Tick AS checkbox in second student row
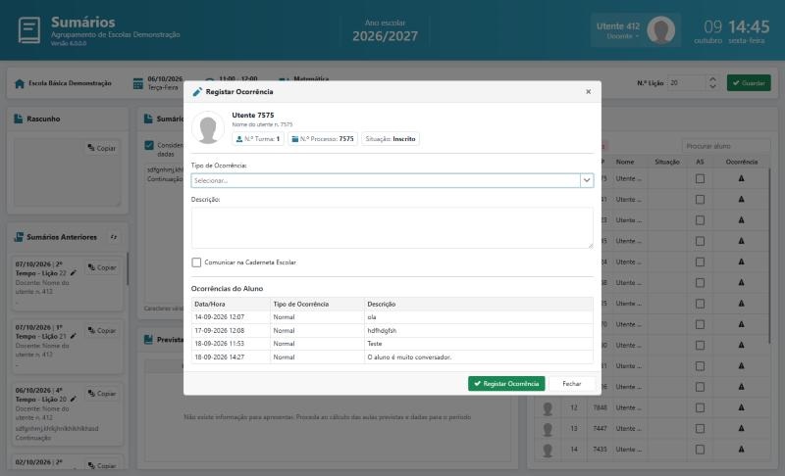 (x=700, y=200)
